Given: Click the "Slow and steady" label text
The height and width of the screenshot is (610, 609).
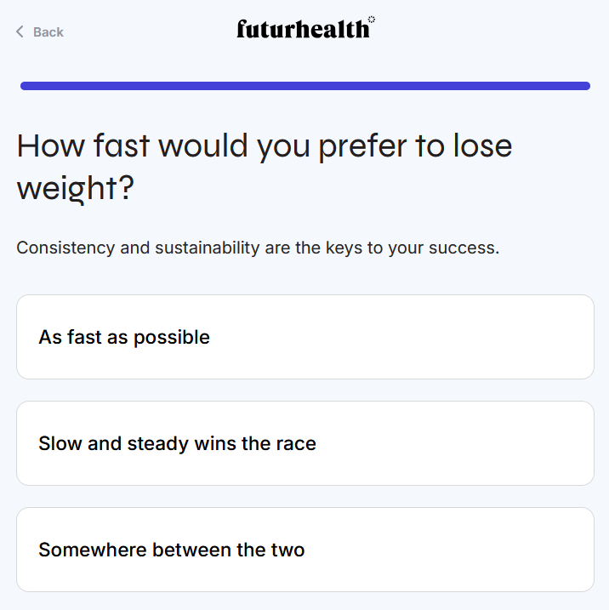Looking at the screenshot, I should coord(177,443).
